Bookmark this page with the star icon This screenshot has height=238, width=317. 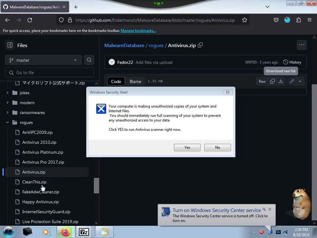[x=245, y=20]
